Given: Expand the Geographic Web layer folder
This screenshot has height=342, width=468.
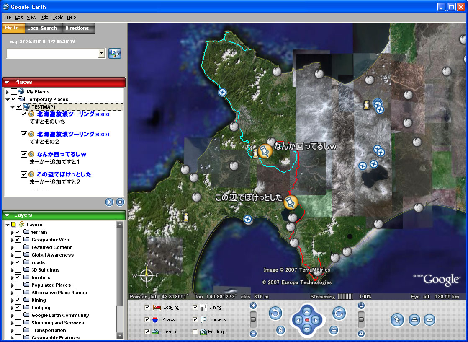Looking at the screenshot, I should tap(12, 240).
